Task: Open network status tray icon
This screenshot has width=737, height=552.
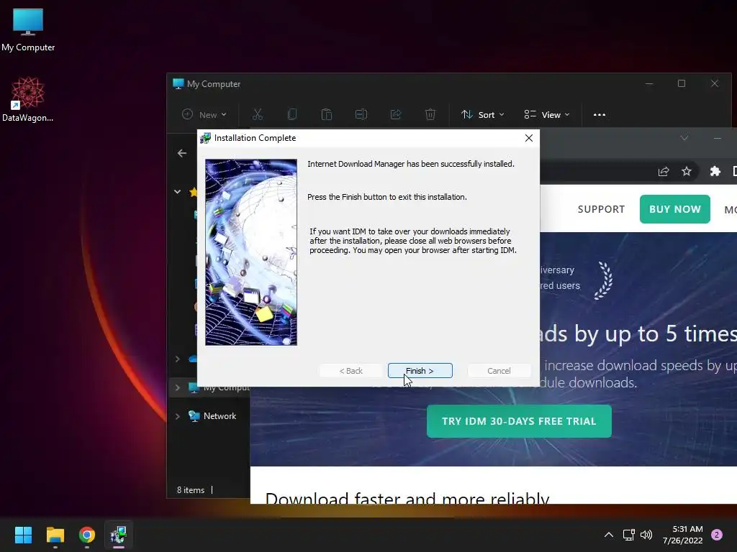Action: click(628, 535)
